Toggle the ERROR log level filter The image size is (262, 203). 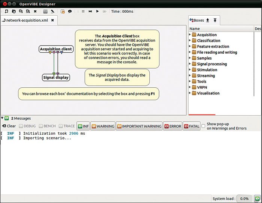pyautogui.click(x=173, y=126)
